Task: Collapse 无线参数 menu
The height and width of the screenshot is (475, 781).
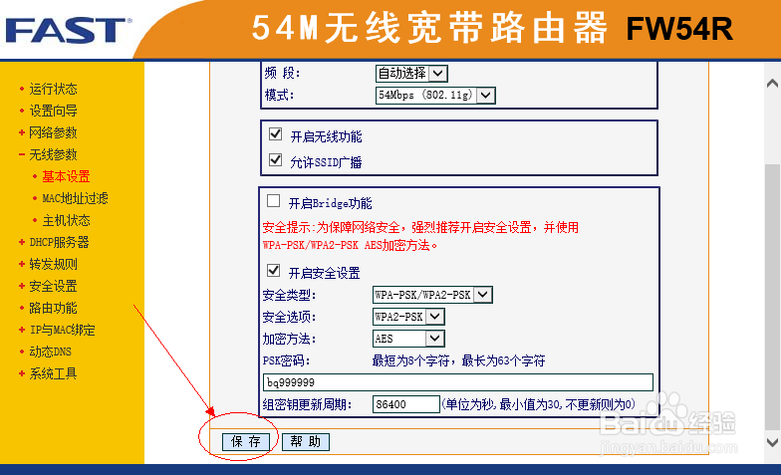Action: [x=54, y=155]
